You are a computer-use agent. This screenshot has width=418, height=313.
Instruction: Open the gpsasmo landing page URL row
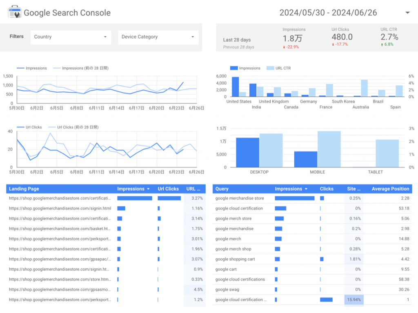click(x=106, y=289)
